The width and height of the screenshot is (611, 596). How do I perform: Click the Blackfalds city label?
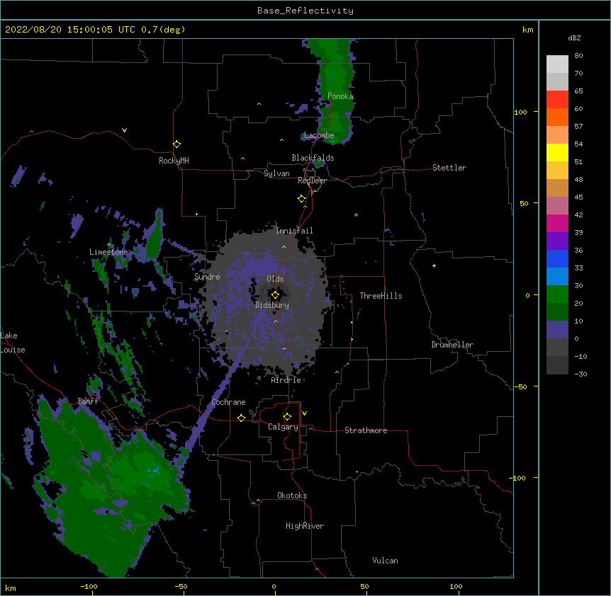[x=313, y=158]
